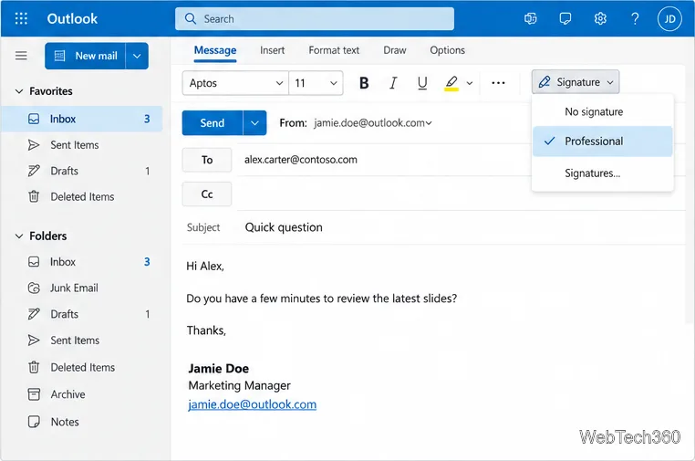Click the search magnifier icon
695x461 pixels.
click(190, 18)
